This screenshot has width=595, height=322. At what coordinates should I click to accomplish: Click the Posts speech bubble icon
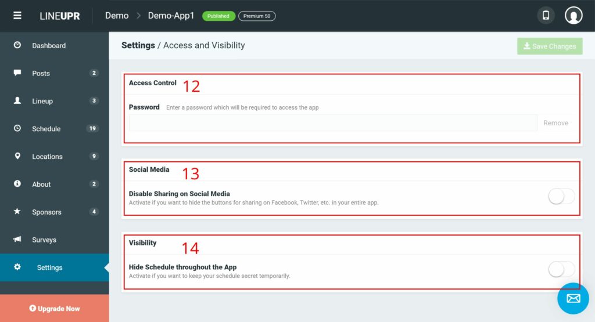click(x=17, y=73)
